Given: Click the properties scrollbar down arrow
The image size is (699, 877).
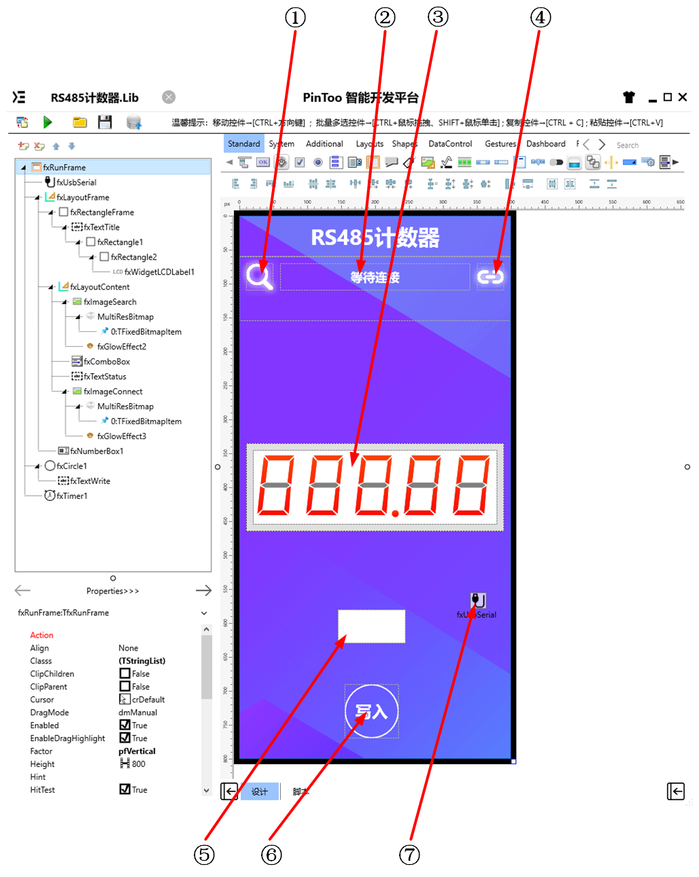Looking at the screenshot, I should click(x=207, y=791).
